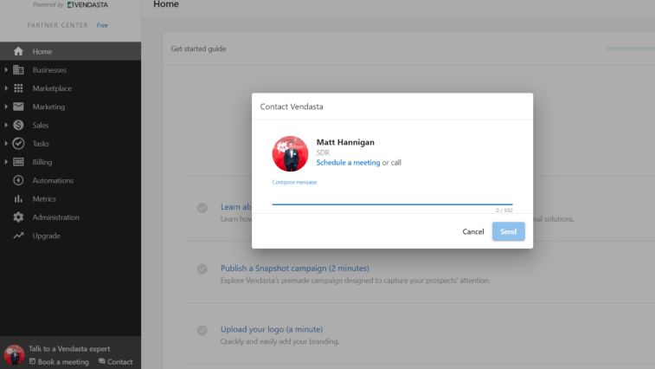655x369 pixels.
Task: Click the Automations lightning icon
Action: coord(18,180)
